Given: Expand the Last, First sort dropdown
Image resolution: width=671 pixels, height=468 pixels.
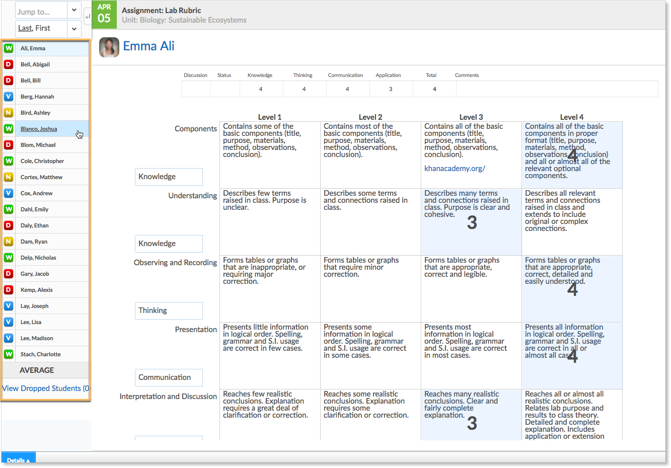Looking at the screenshot, I should pyautogui.click(x=73, y=29).
